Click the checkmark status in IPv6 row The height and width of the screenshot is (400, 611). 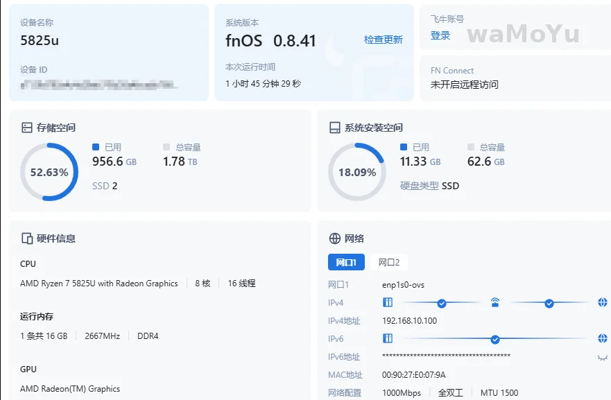click(495, 339)
